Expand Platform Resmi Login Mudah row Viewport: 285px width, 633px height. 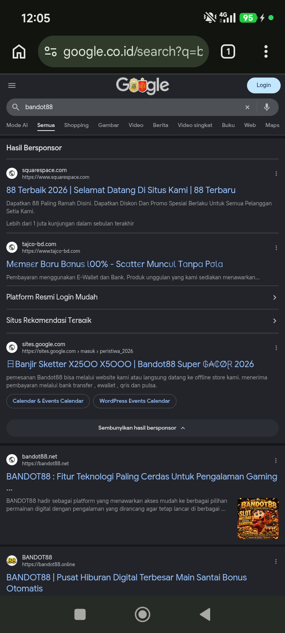pyautogui.click(x=142, y=298)
